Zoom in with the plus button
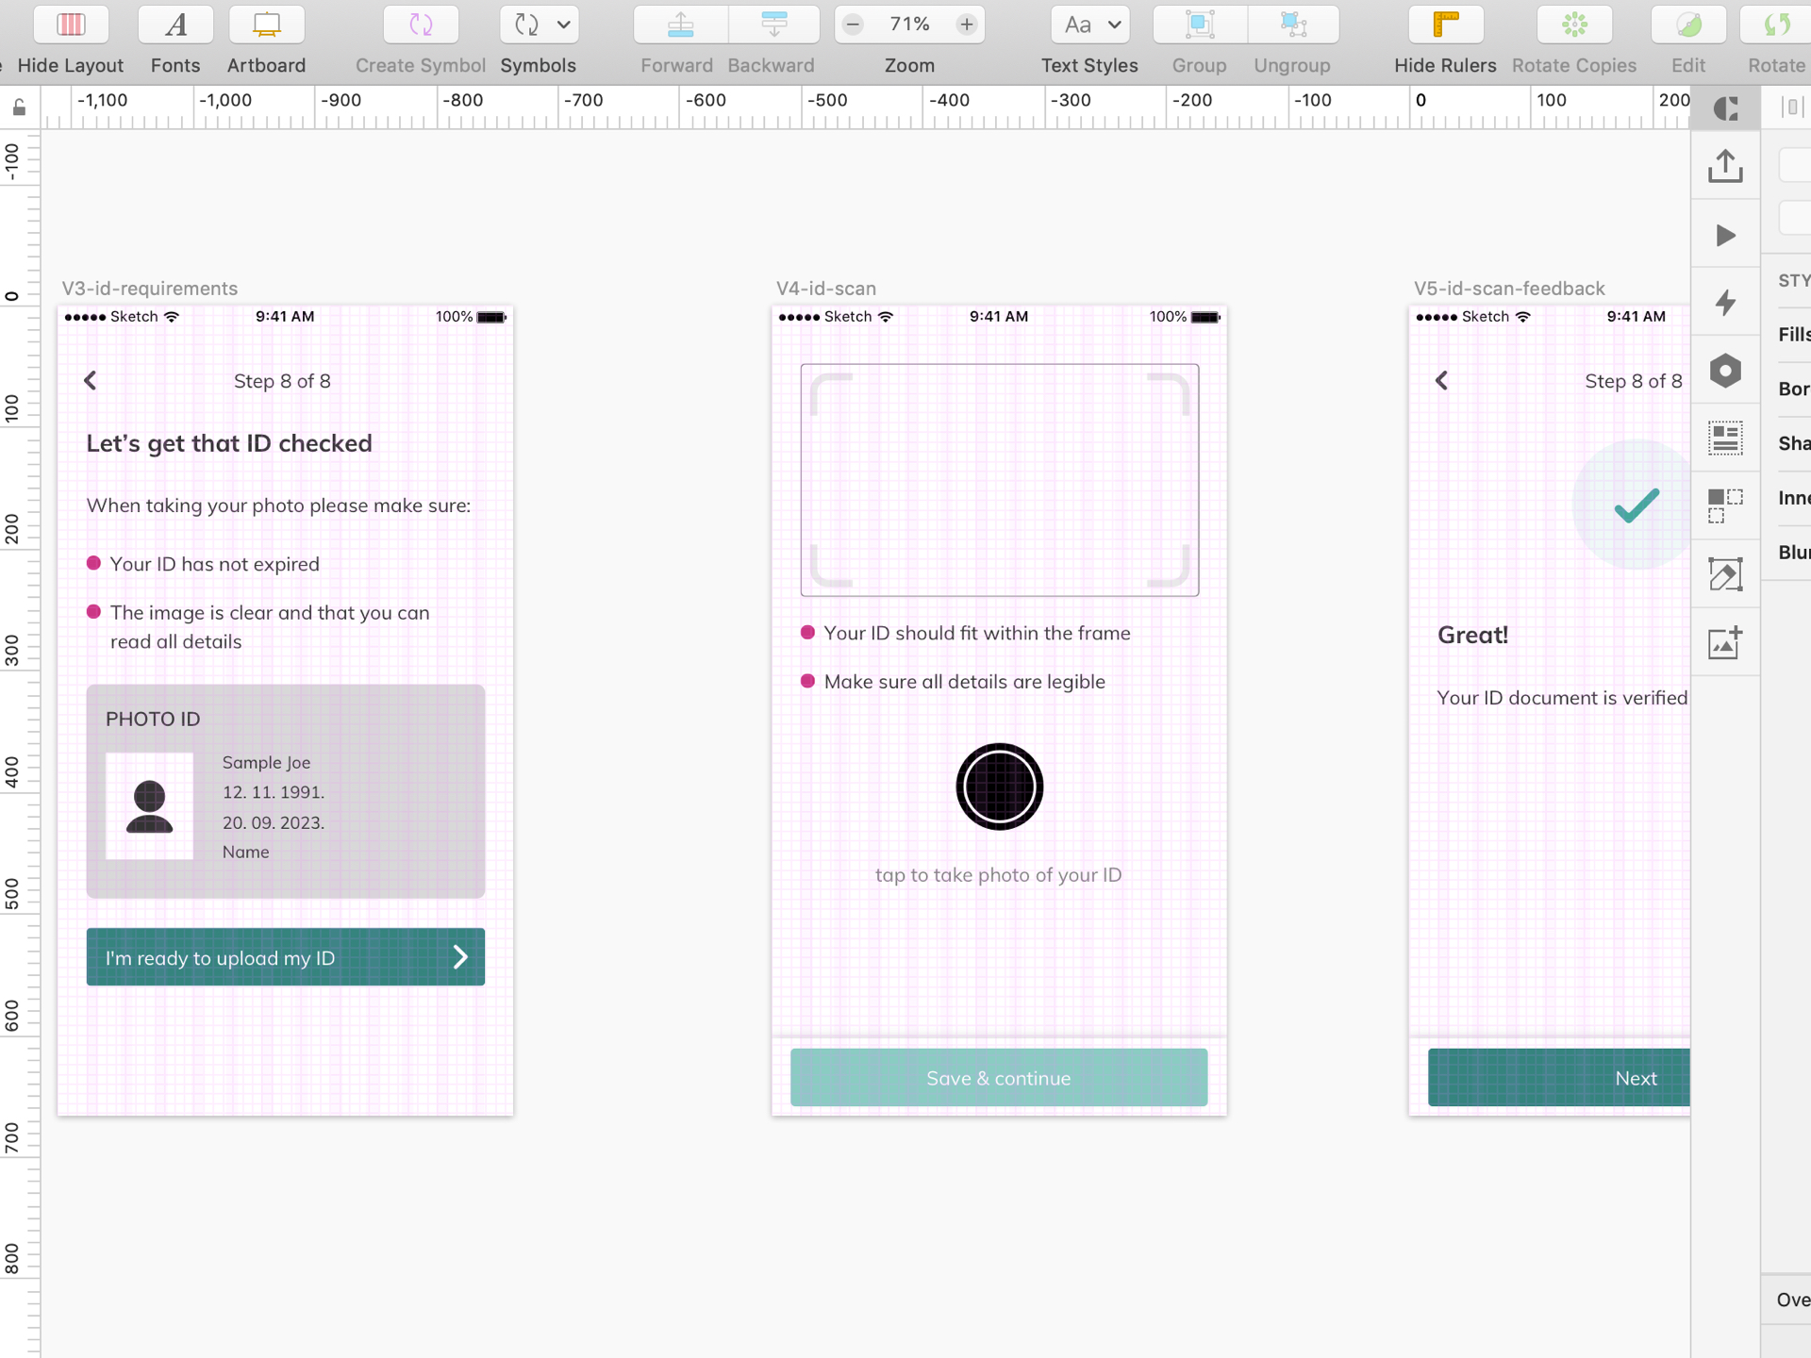The height and width of the screenshot is (1358, 1811). [967, 25]
